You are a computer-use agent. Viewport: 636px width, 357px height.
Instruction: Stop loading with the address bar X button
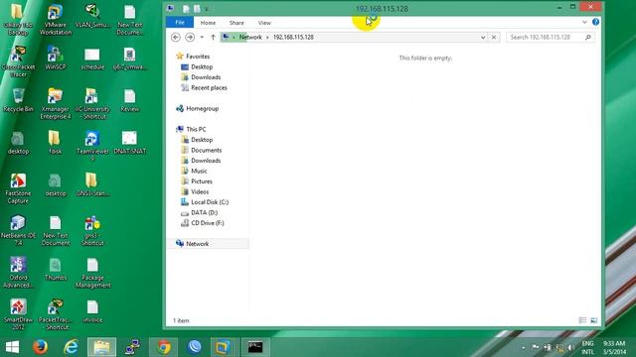click(494, 38)
